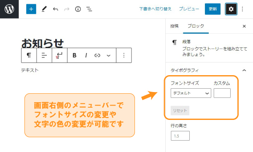Click the カスタム font size field

222,93
